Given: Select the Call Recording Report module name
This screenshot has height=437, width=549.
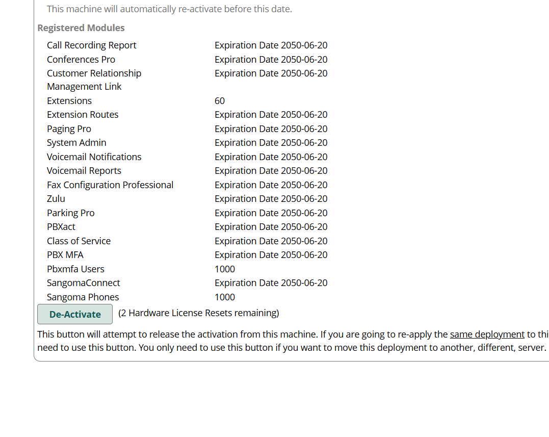Looking at the screenshot, I should (92, 45).
